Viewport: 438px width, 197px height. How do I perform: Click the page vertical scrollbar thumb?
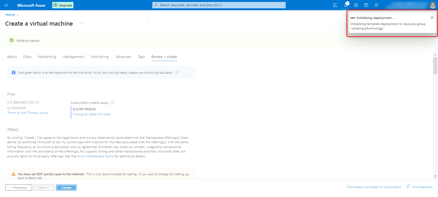click(x=435, y=66)
